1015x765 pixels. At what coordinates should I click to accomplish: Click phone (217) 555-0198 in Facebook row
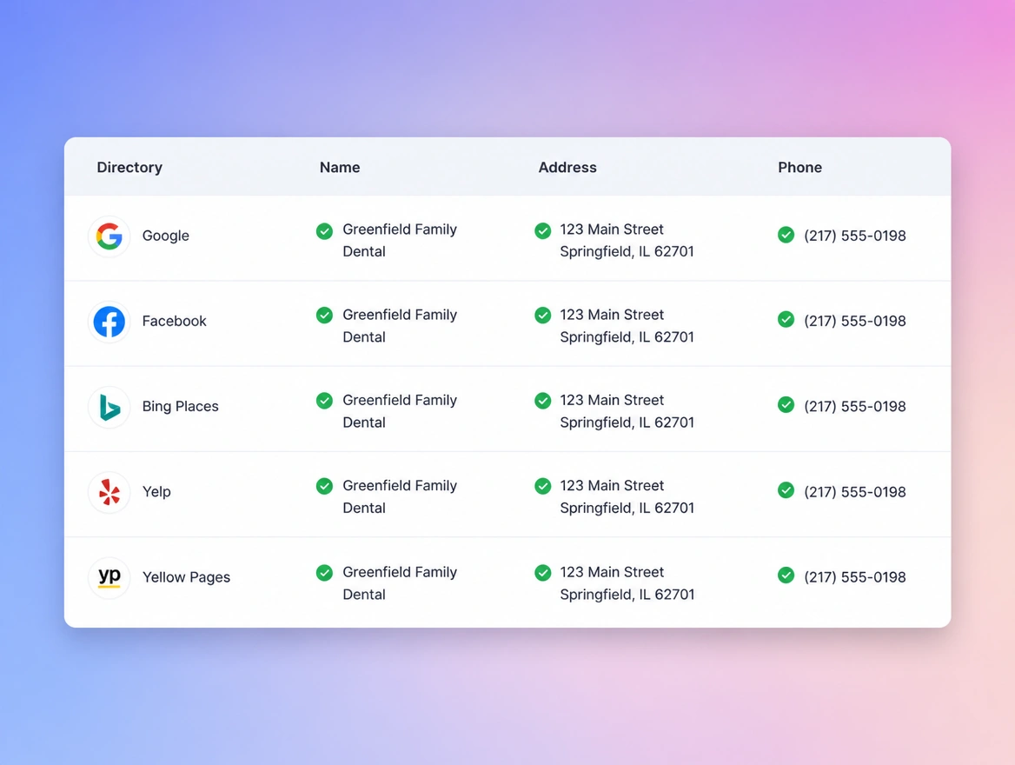point(855,322)
